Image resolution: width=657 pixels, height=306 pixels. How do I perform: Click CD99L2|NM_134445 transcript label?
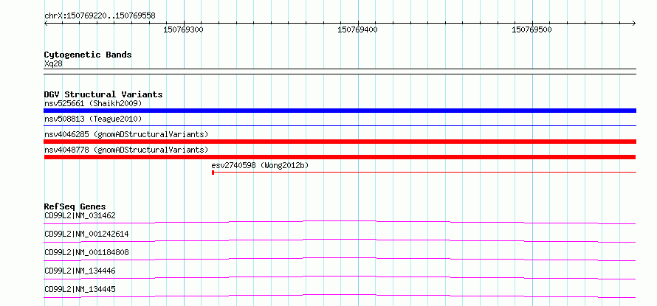coord(80,289)
